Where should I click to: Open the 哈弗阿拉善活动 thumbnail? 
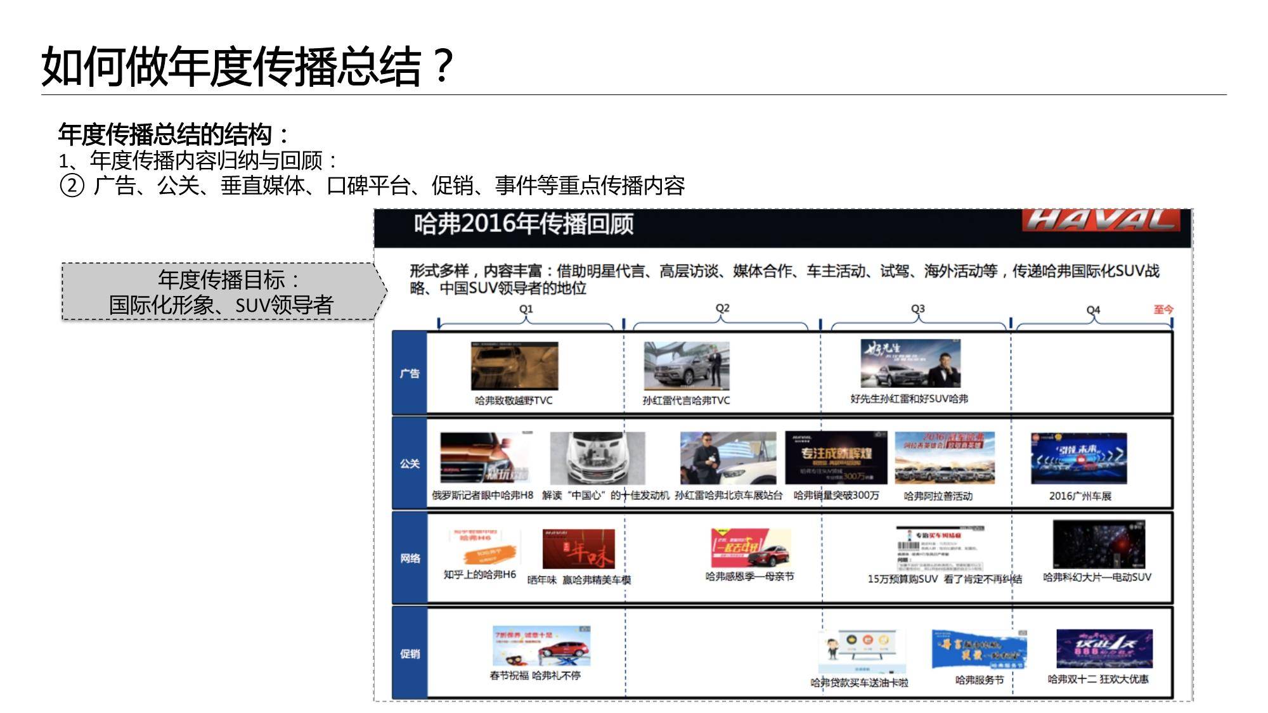tap(945, 458)
